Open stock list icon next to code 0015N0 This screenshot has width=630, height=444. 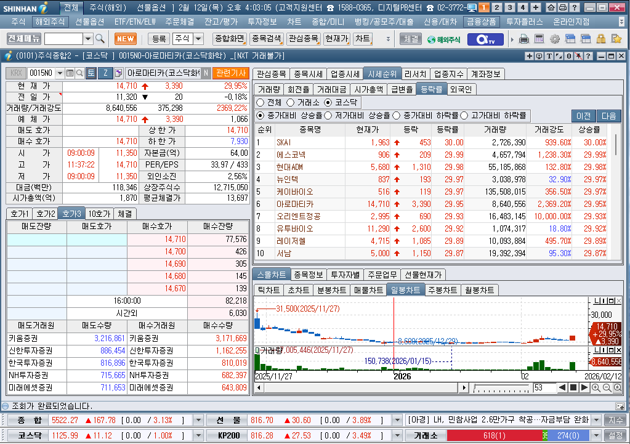pos(70,73)
